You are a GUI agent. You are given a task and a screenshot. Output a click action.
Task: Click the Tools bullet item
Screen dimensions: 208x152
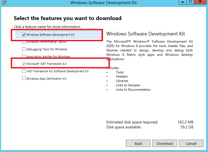pos(120,72)
